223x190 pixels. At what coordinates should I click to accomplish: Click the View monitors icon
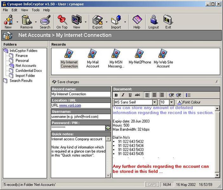77,20
